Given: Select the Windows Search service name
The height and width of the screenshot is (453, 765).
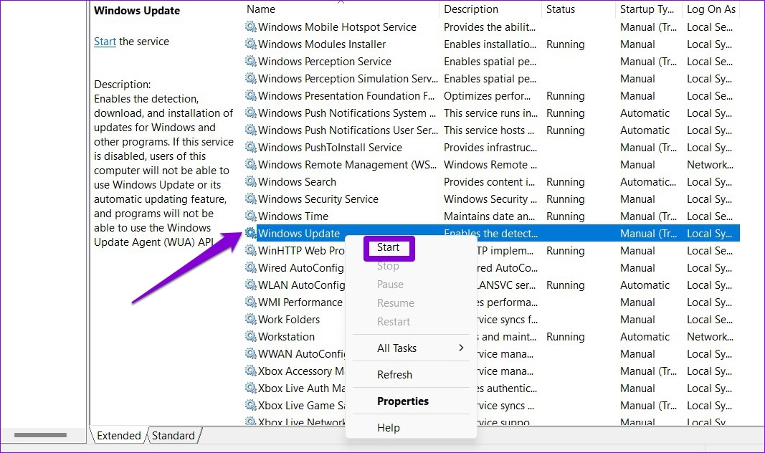Looking at the screenshot, I should (297, 182).
